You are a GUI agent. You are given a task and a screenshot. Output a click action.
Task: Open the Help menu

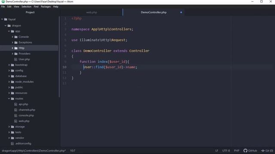tap(55, 7)
